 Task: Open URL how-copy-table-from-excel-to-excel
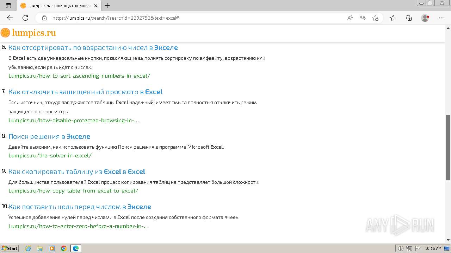(73, 190)
